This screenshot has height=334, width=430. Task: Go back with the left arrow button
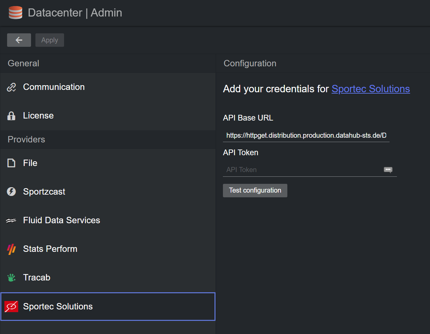(x=19, y=40)
